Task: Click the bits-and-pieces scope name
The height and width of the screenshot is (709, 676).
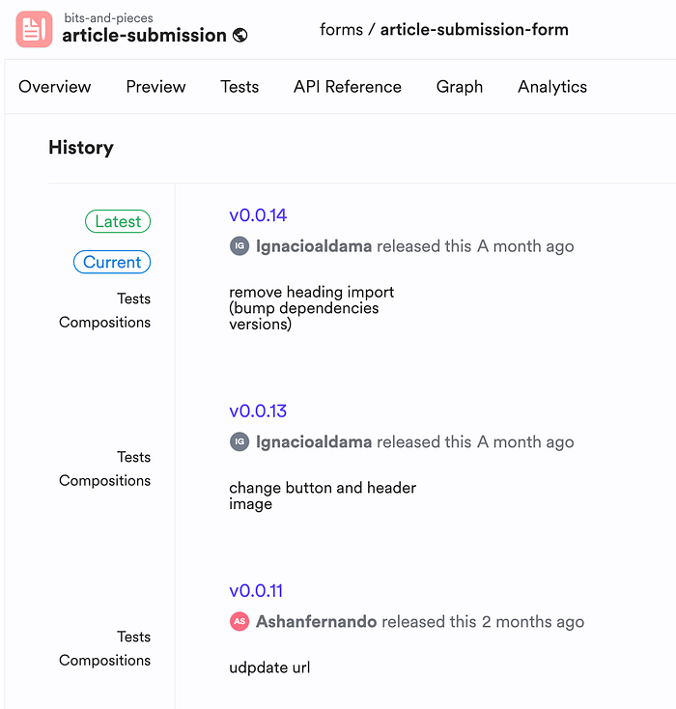Action: [107, 17]
